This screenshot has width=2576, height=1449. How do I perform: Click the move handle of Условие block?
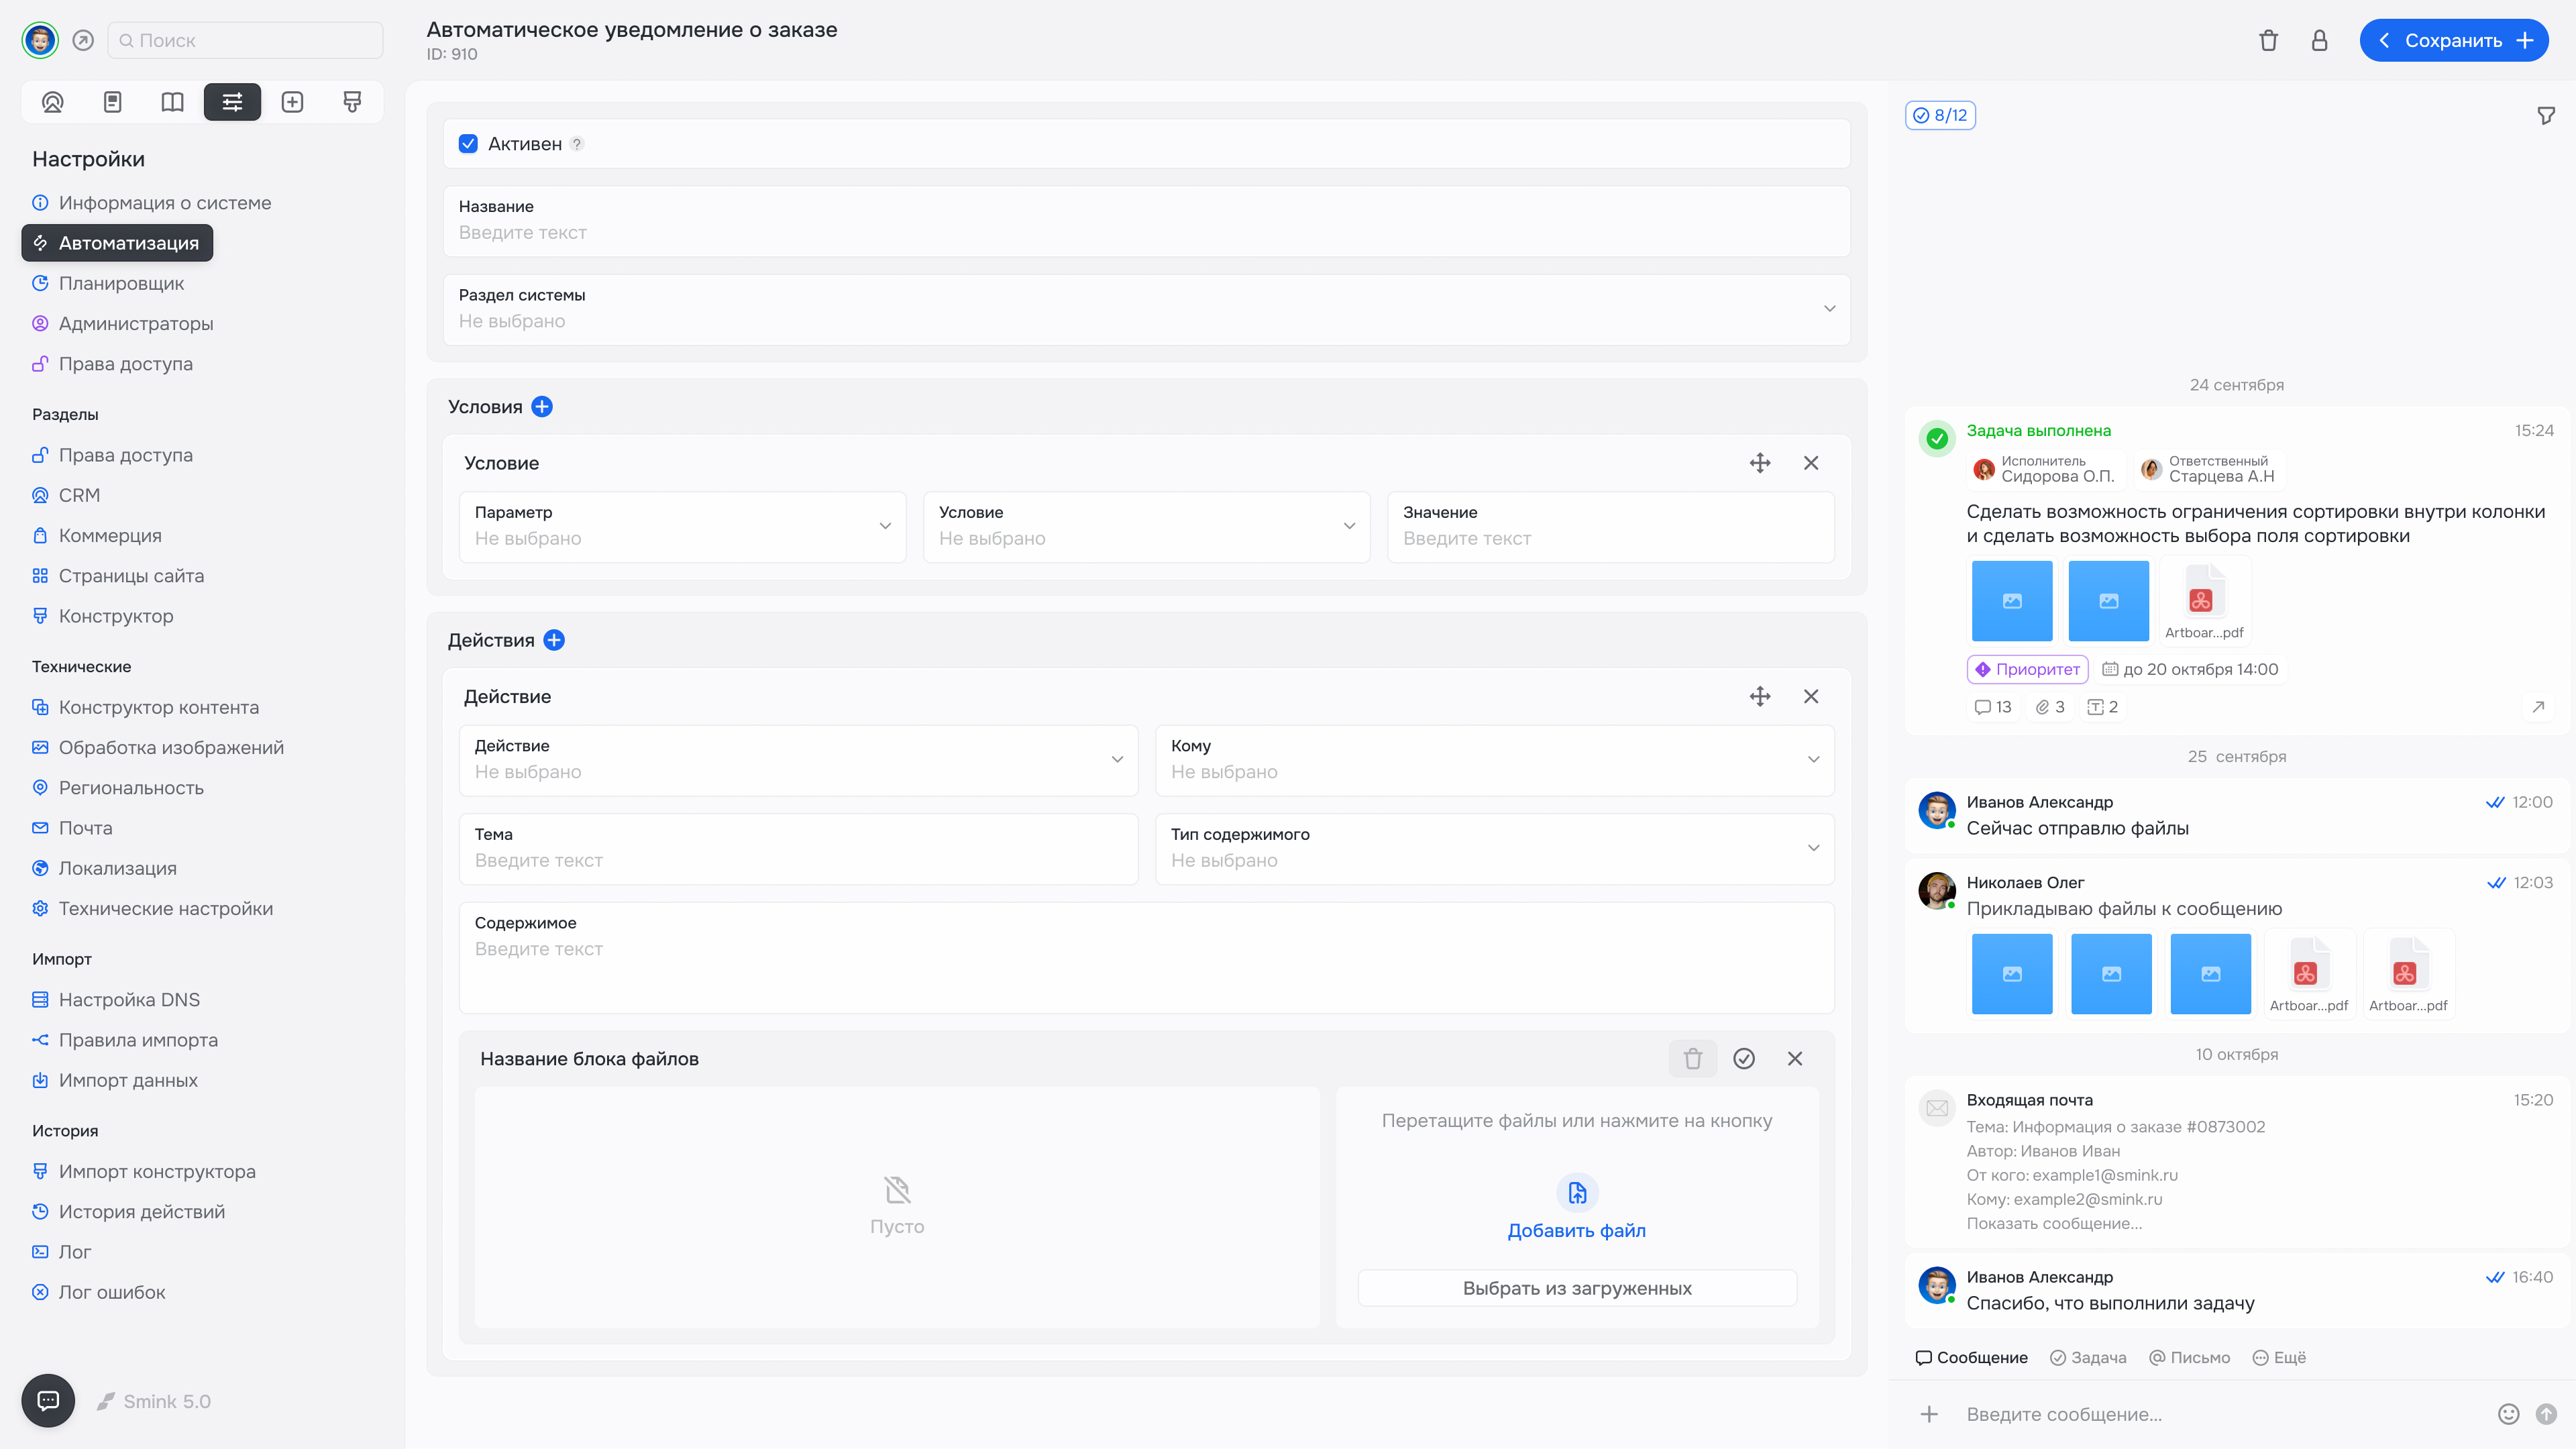pos(1760,463)
